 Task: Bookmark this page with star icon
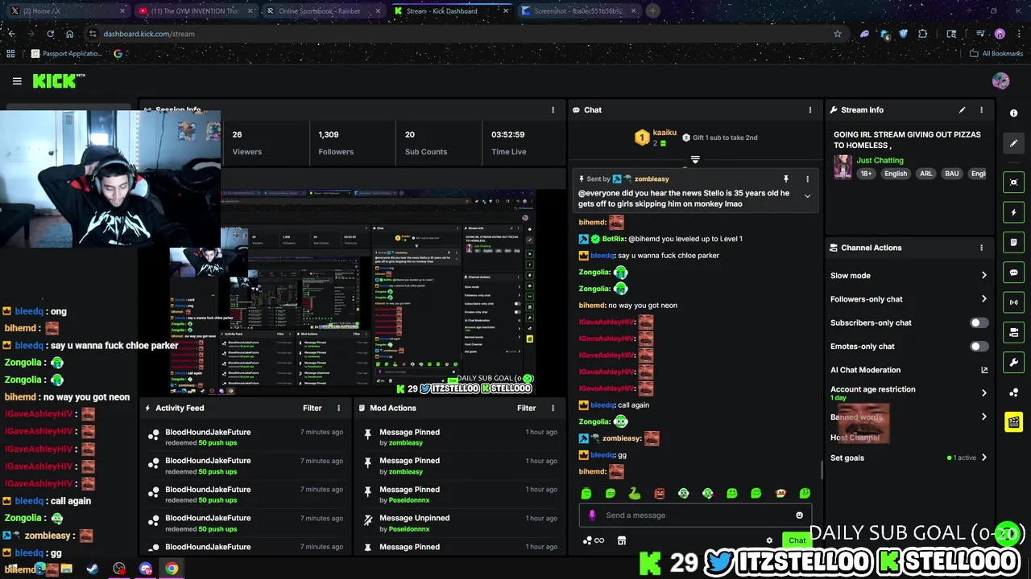click(x=838, y=34)
